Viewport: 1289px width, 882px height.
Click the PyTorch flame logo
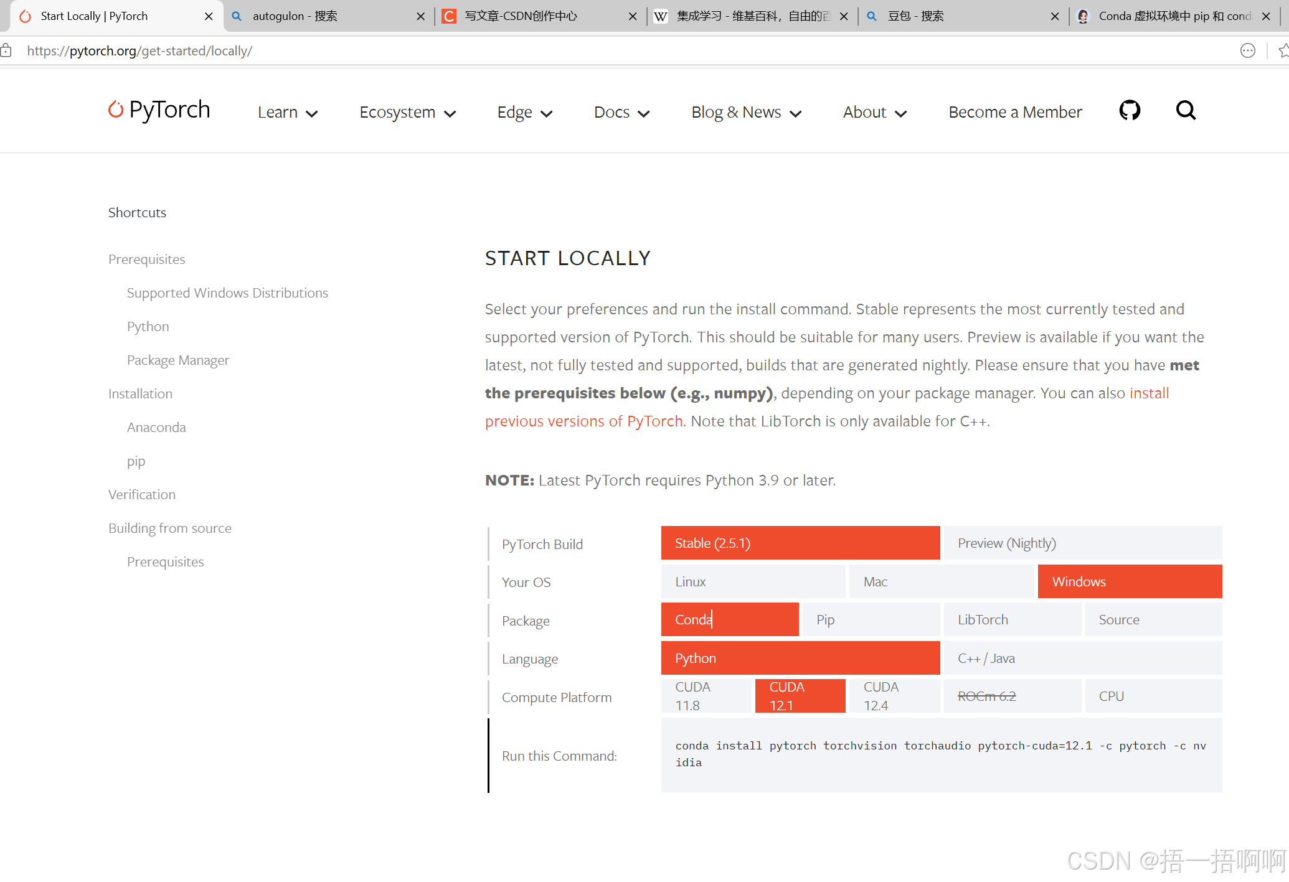(116, 110)
